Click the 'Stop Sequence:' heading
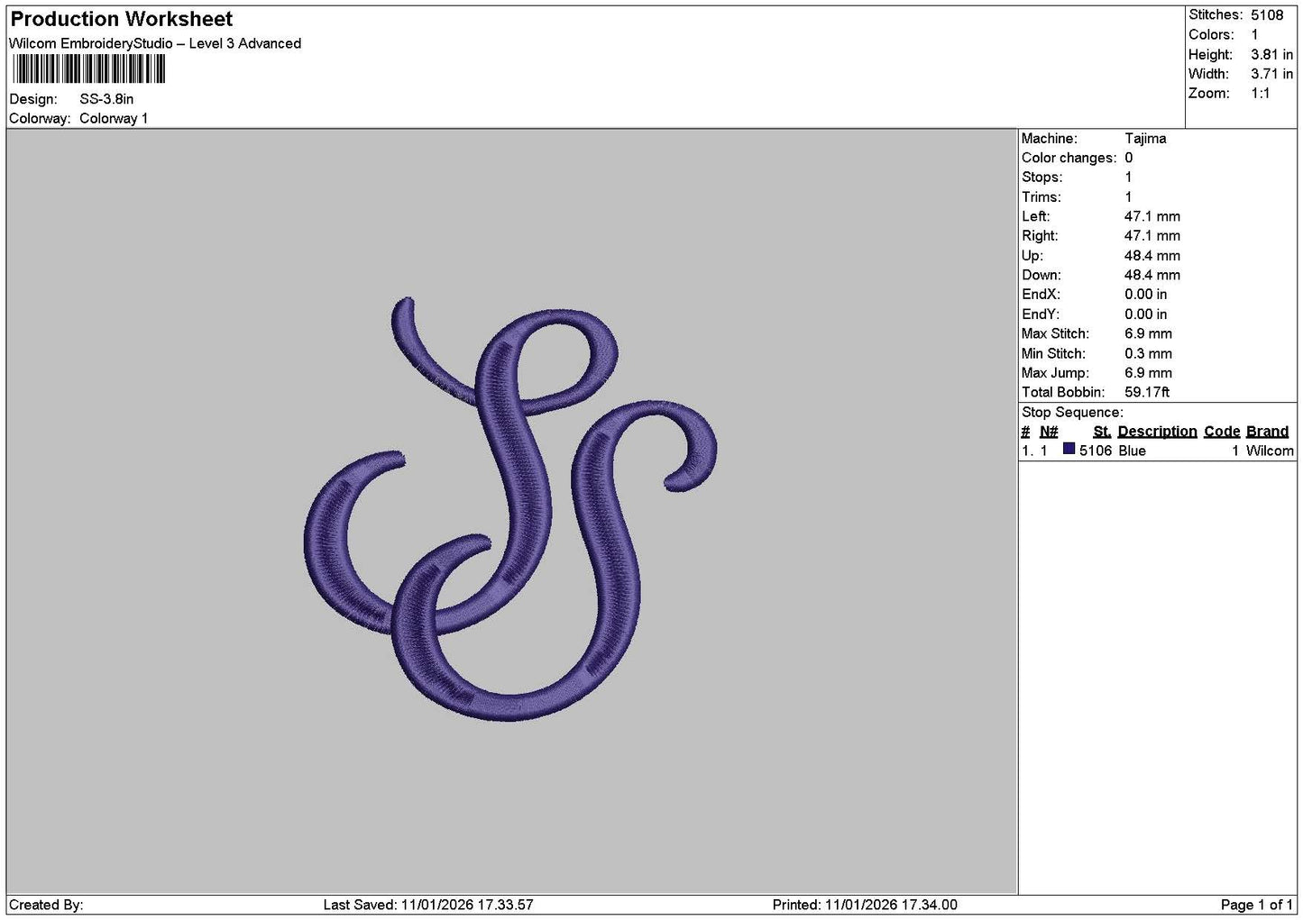1303x920 pixels. pyautogui.click(x=1072, y=412)
